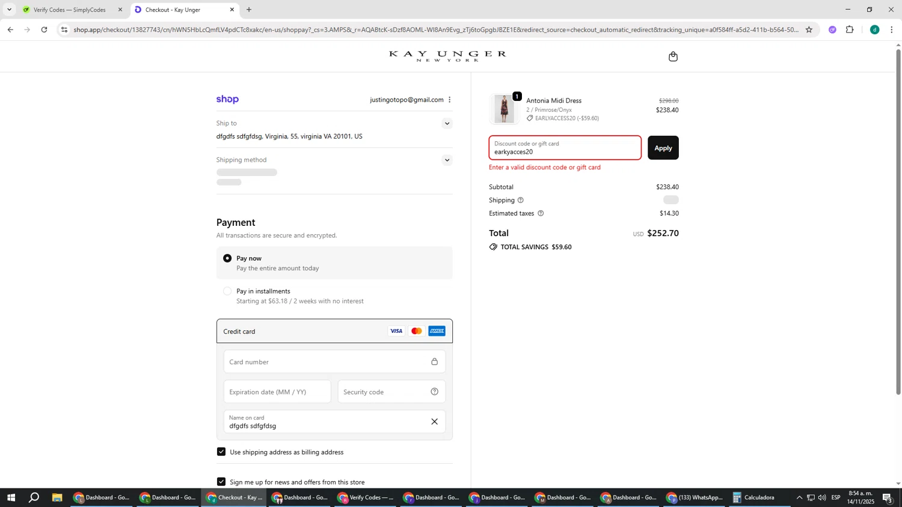
Task: Select Pay in installments radio option
Action: 227,291
